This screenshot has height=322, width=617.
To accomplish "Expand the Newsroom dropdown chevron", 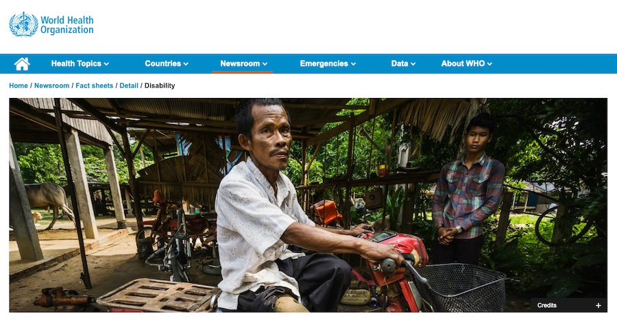I will tap(265, 64).
